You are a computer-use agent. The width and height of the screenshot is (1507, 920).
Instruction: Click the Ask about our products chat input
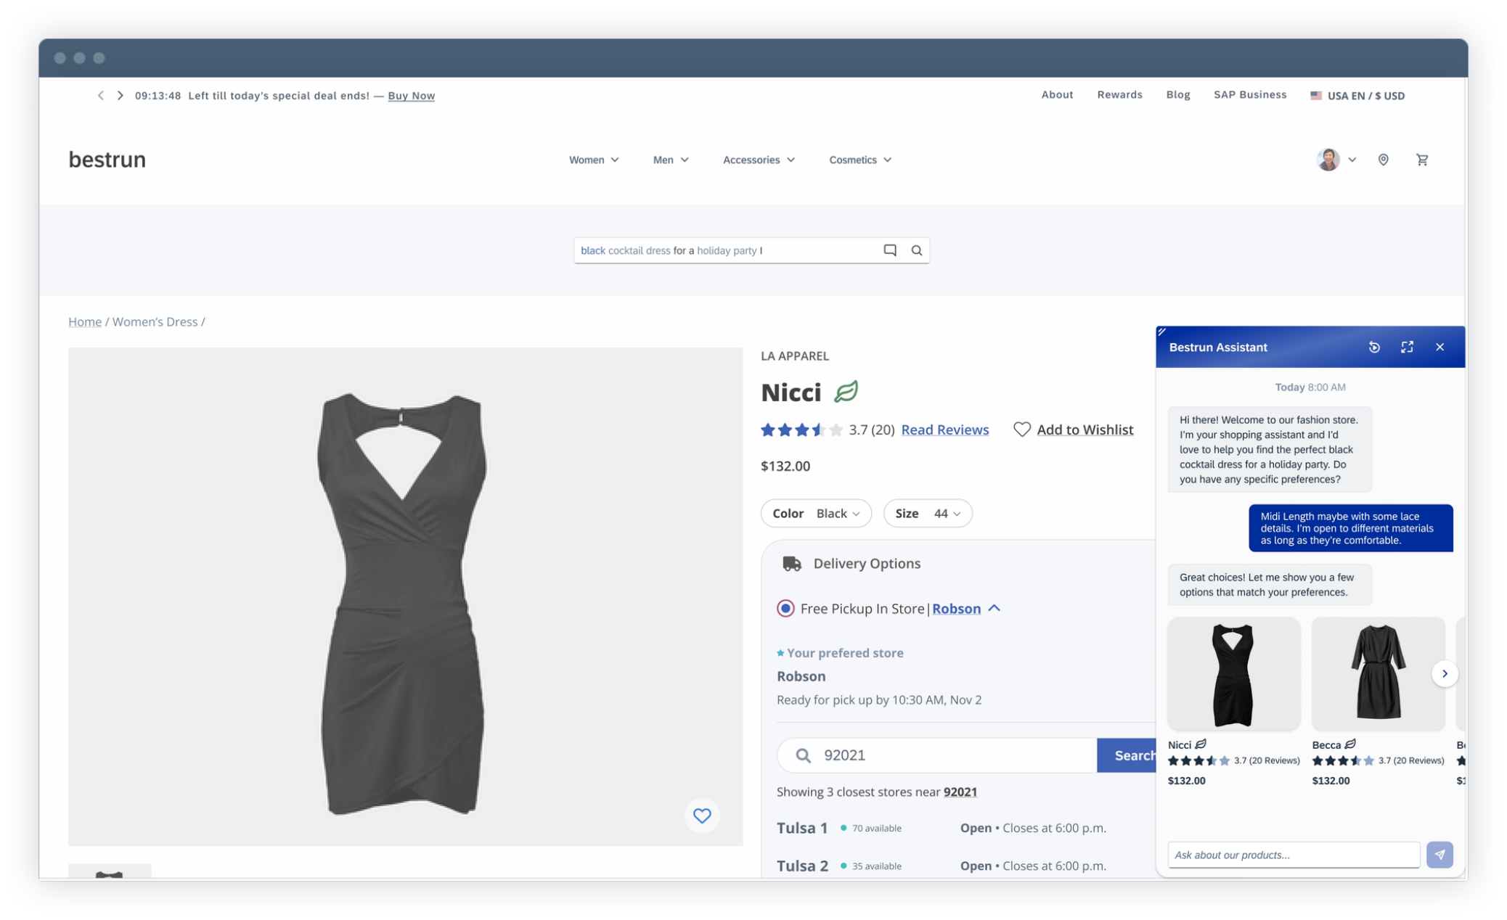tap(1294, 855)
